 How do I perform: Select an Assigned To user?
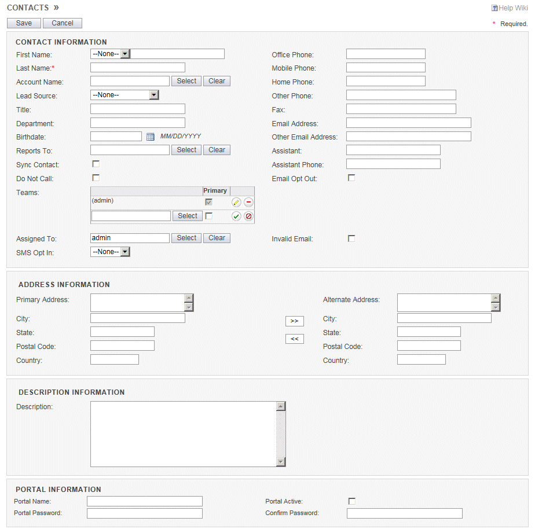click(186, 238)
